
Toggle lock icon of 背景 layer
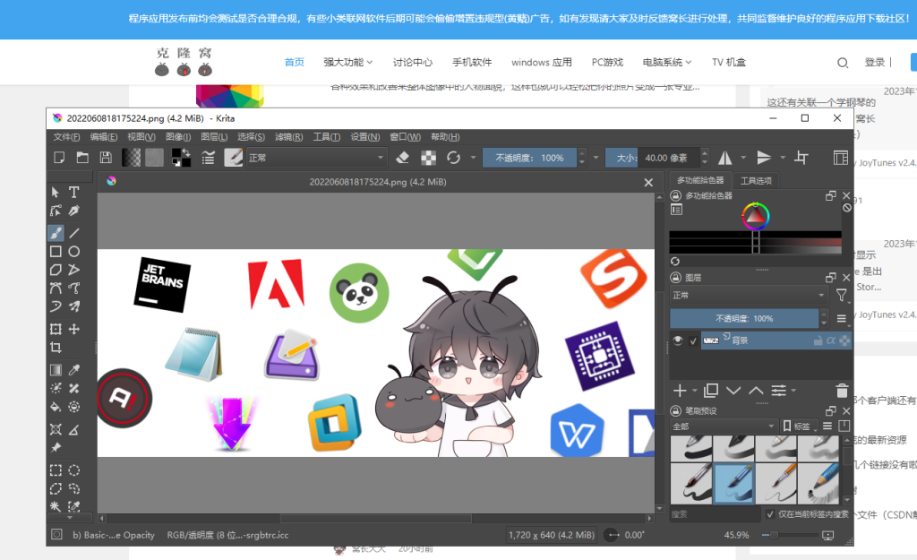(x=818, y=340)
